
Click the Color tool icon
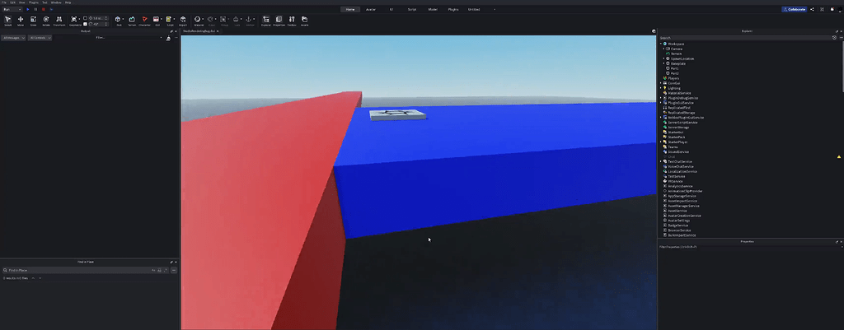(210, 20)
